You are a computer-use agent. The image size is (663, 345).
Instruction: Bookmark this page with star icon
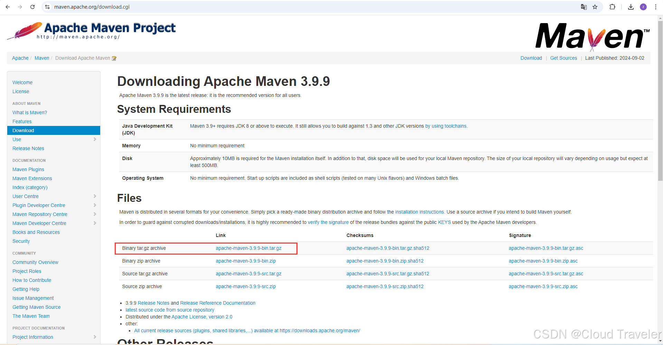[595, 7]
